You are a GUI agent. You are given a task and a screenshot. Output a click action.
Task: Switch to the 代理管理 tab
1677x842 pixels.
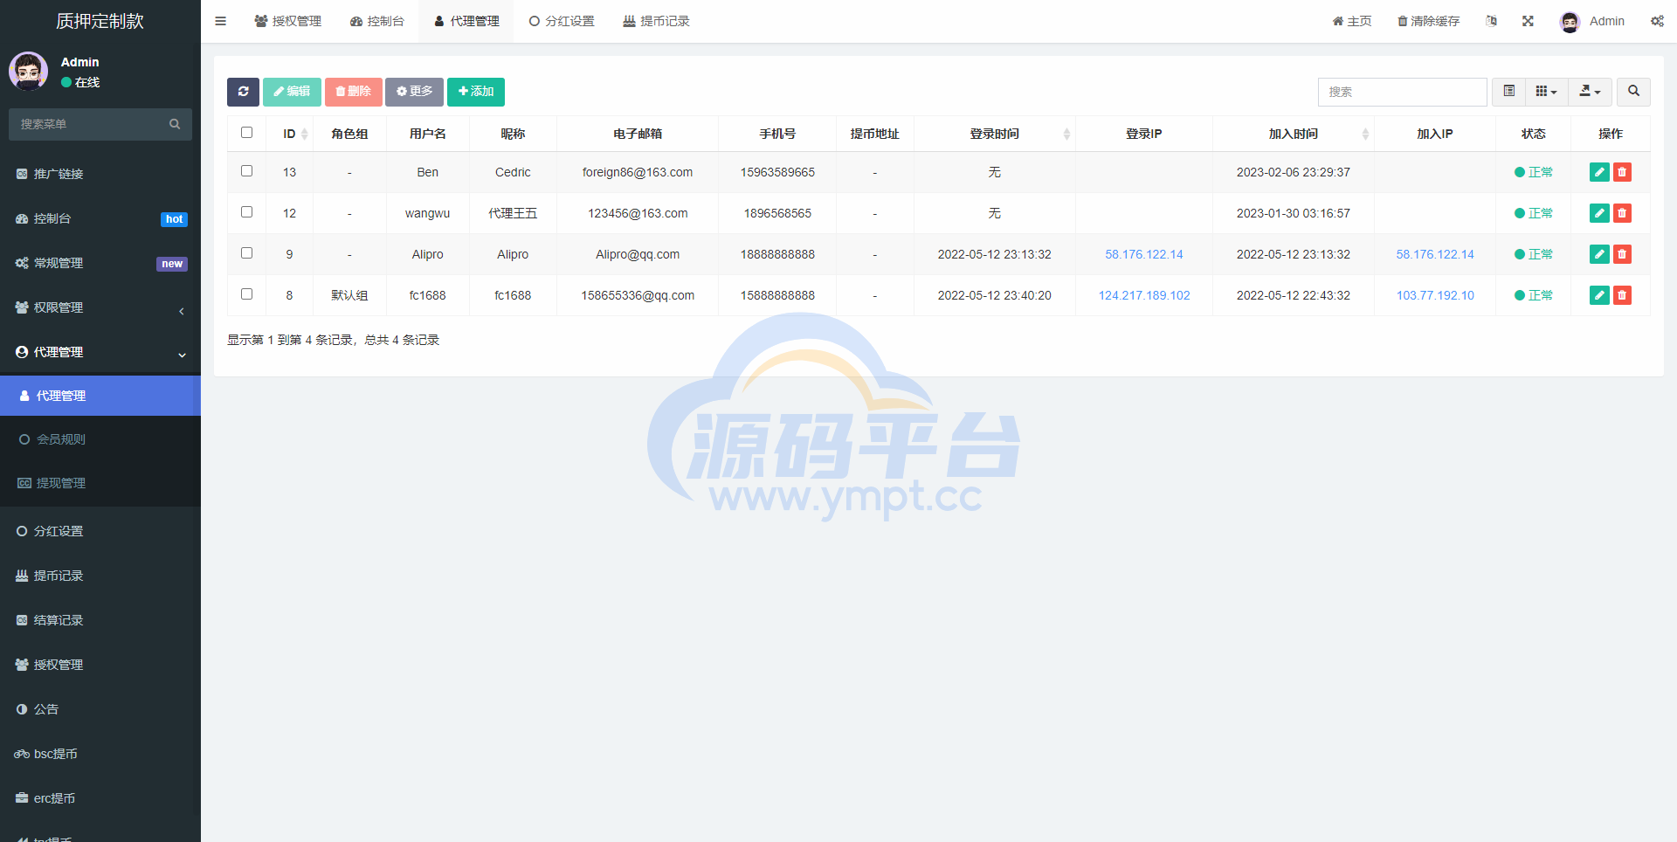(x=466, y=21)
